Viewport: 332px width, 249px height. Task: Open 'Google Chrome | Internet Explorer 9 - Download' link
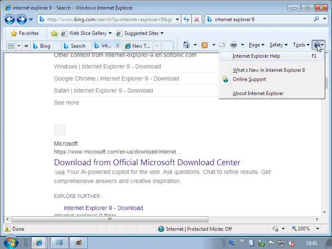tap(117, 78)
